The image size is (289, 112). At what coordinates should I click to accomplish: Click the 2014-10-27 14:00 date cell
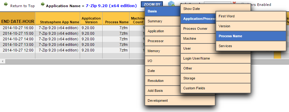(x=18, y=39)
